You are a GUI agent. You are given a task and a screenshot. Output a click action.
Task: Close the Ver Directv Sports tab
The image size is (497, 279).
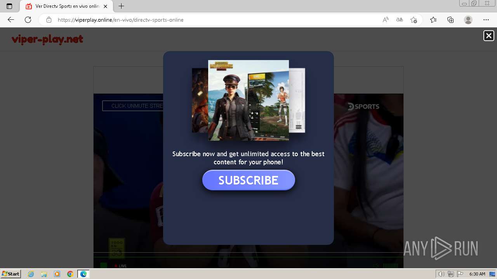[x=106, y=6]
